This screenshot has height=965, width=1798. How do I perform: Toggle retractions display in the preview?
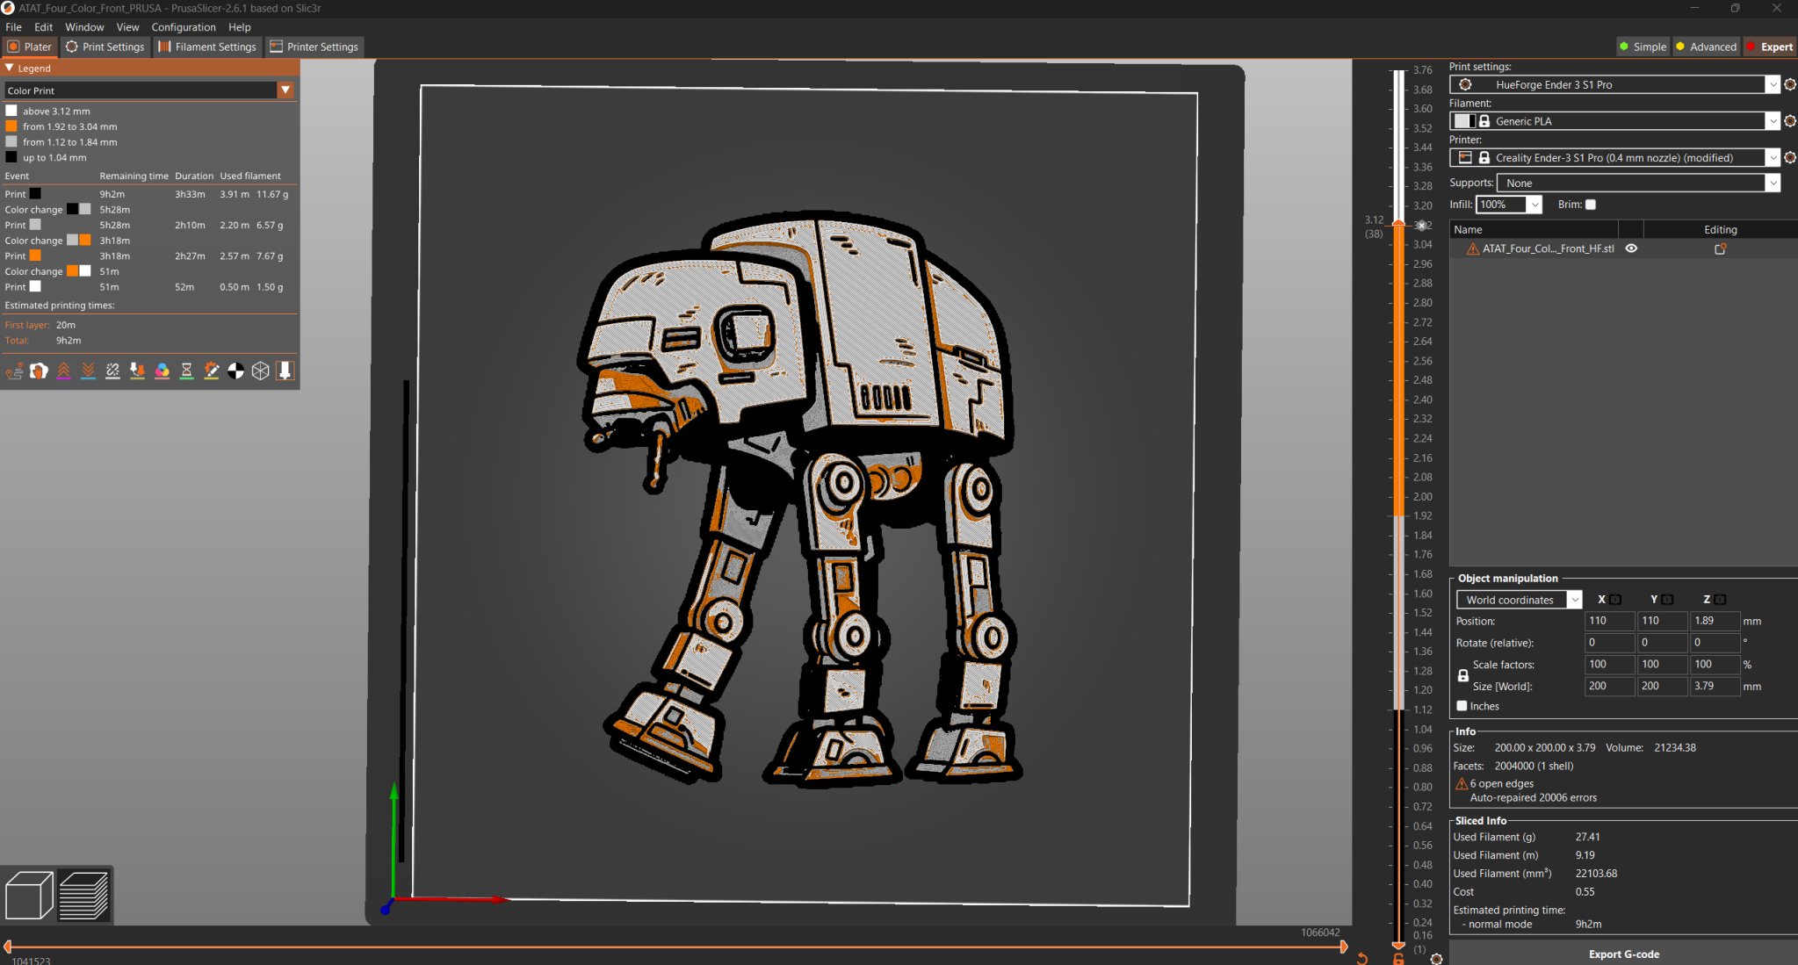(63, 371)
